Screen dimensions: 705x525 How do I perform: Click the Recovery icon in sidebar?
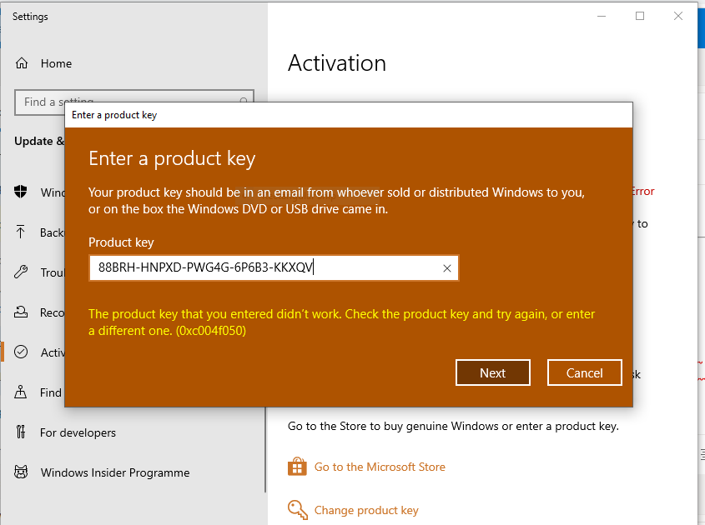(x=21, y=312)
